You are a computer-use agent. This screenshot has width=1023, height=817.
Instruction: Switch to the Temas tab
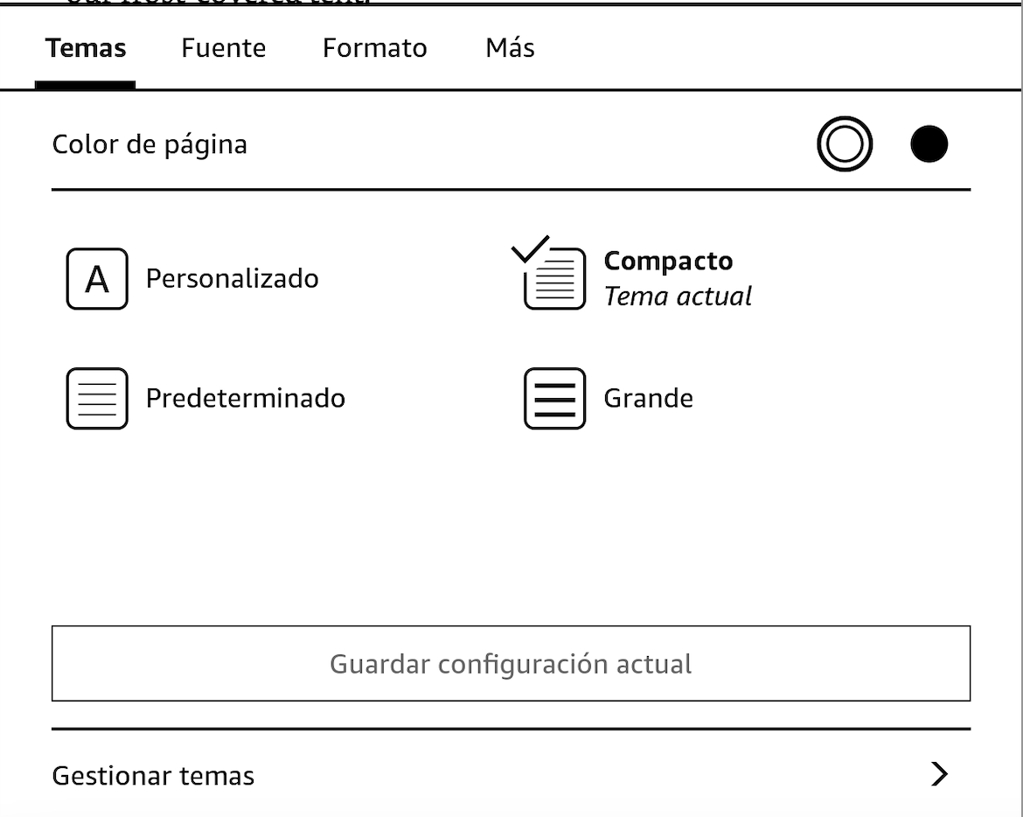point(86,48)
